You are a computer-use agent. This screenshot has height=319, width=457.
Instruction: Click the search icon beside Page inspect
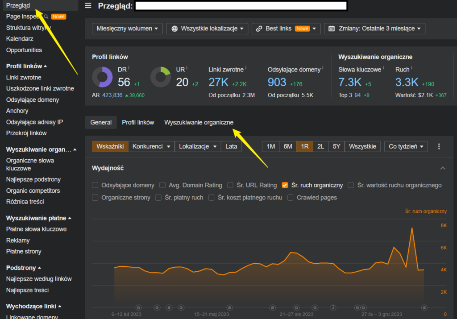46,17
